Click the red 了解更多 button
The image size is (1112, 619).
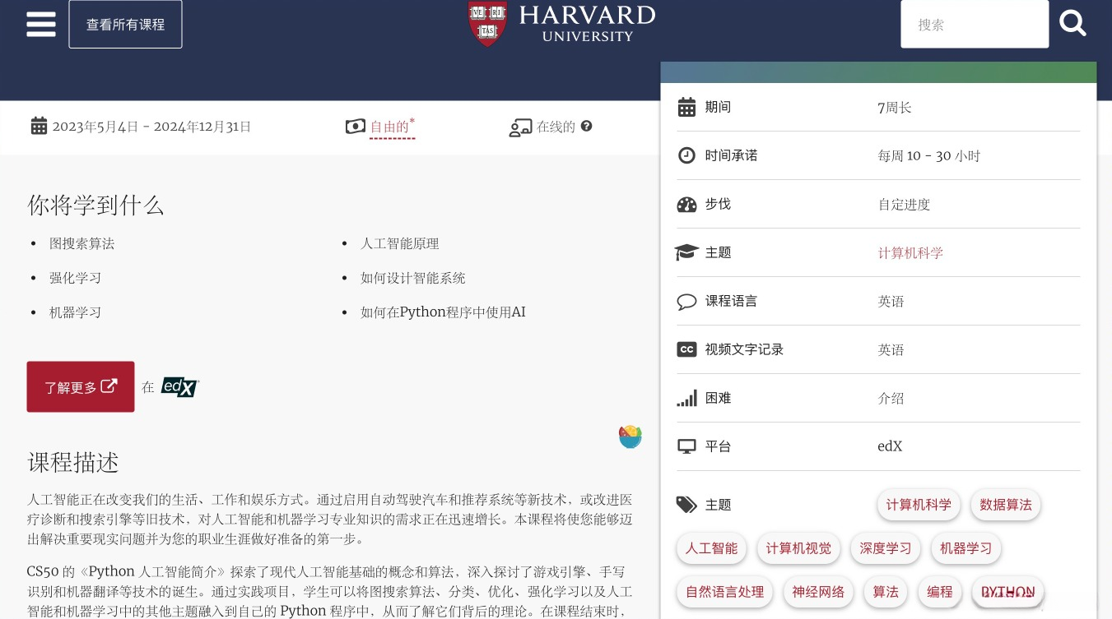coord(81,386)
